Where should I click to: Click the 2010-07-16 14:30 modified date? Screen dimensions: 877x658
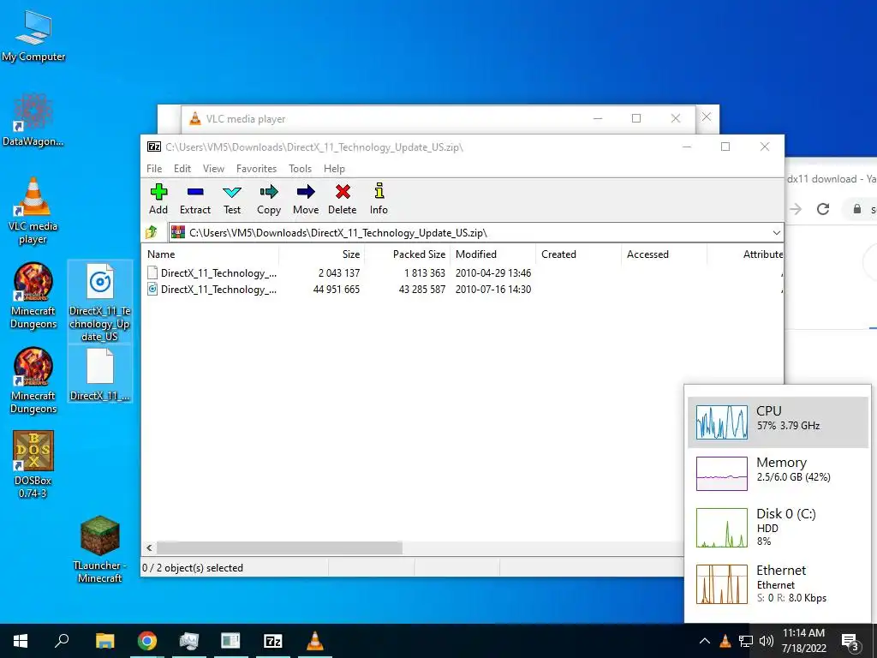493,290
